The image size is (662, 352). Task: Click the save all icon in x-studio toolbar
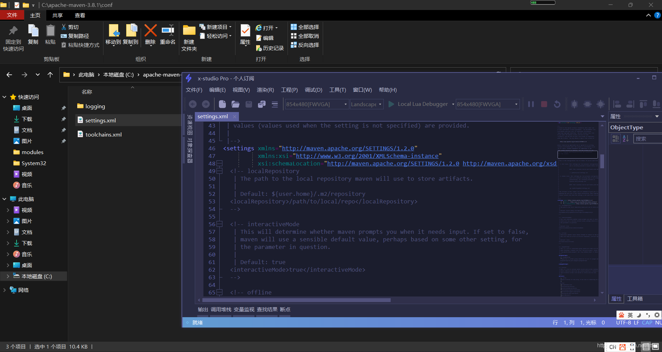click(262, 104)
